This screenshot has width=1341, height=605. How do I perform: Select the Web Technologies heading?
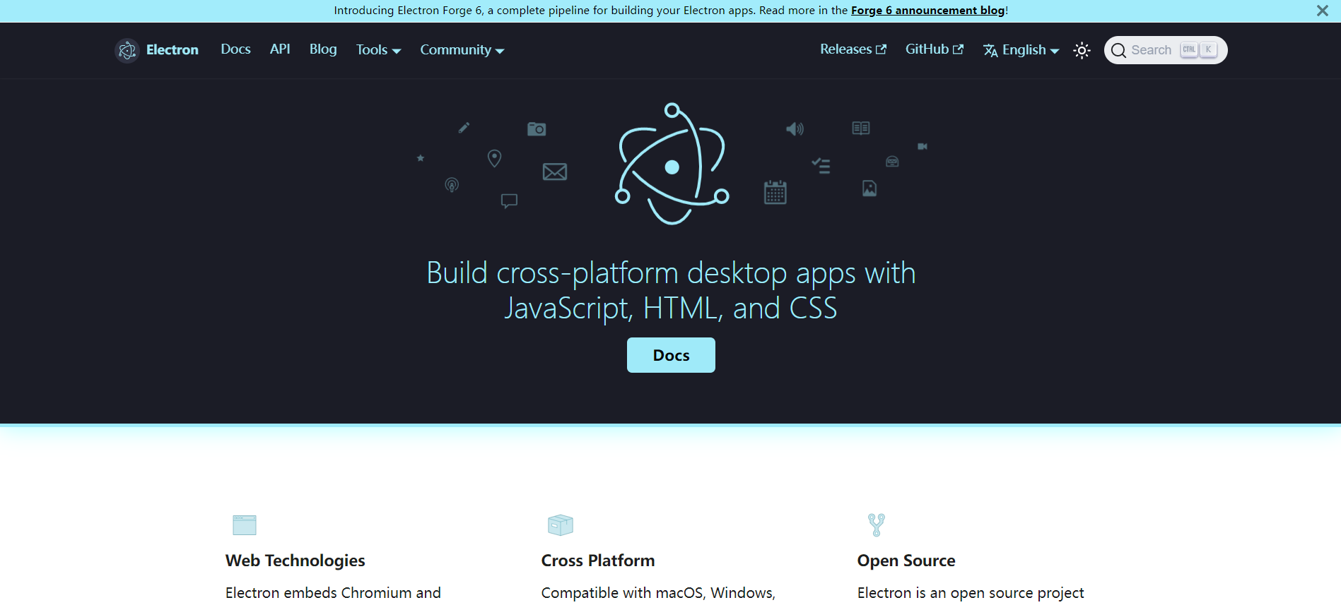click(x=295, y=561)
